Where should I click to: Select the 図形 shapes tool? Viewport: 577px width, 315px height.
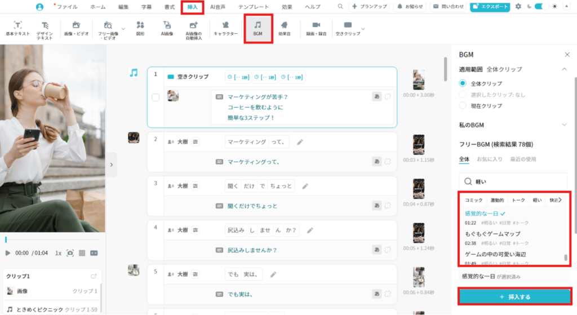pos(140,29)
